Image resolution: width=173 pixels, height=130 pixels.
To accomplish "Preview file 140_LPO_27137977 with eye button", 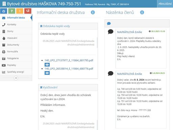I will [x=47, y=65].
